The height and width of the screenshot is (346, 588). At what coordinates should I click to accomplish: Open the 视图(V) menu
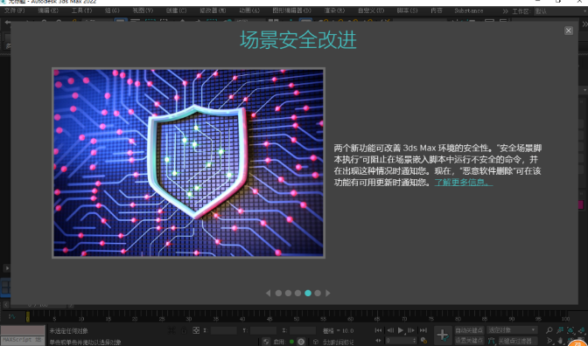[x=143, y=10]
